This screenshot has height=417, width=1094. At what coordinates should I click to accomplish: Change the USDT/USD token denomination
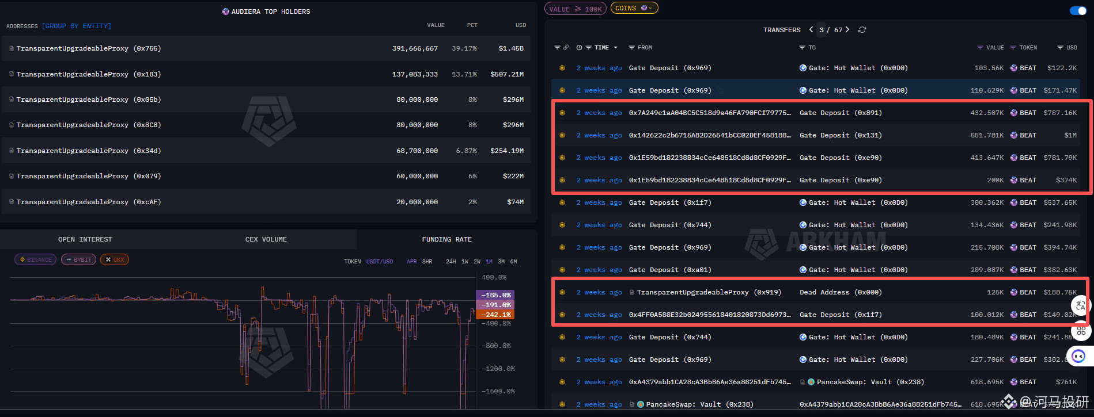click(380, 262)
